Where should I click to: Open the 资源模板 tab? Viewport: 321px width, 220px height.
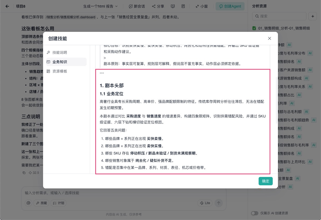(x=66, y=71)
